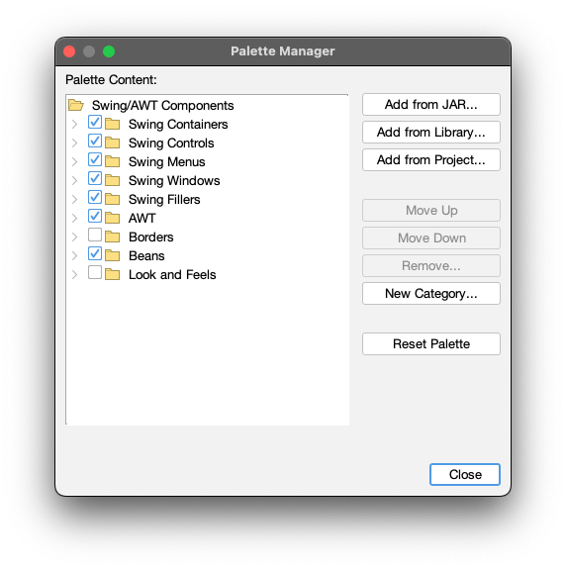
Task: Click the green zoom window button
Action: pyautogui.click(x=109, y=51)
